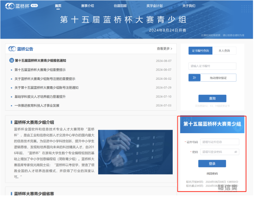This screenshot has height=199, width=254.
Task: Click the 蓝桥杯 logo in the header
Action: 21,6
